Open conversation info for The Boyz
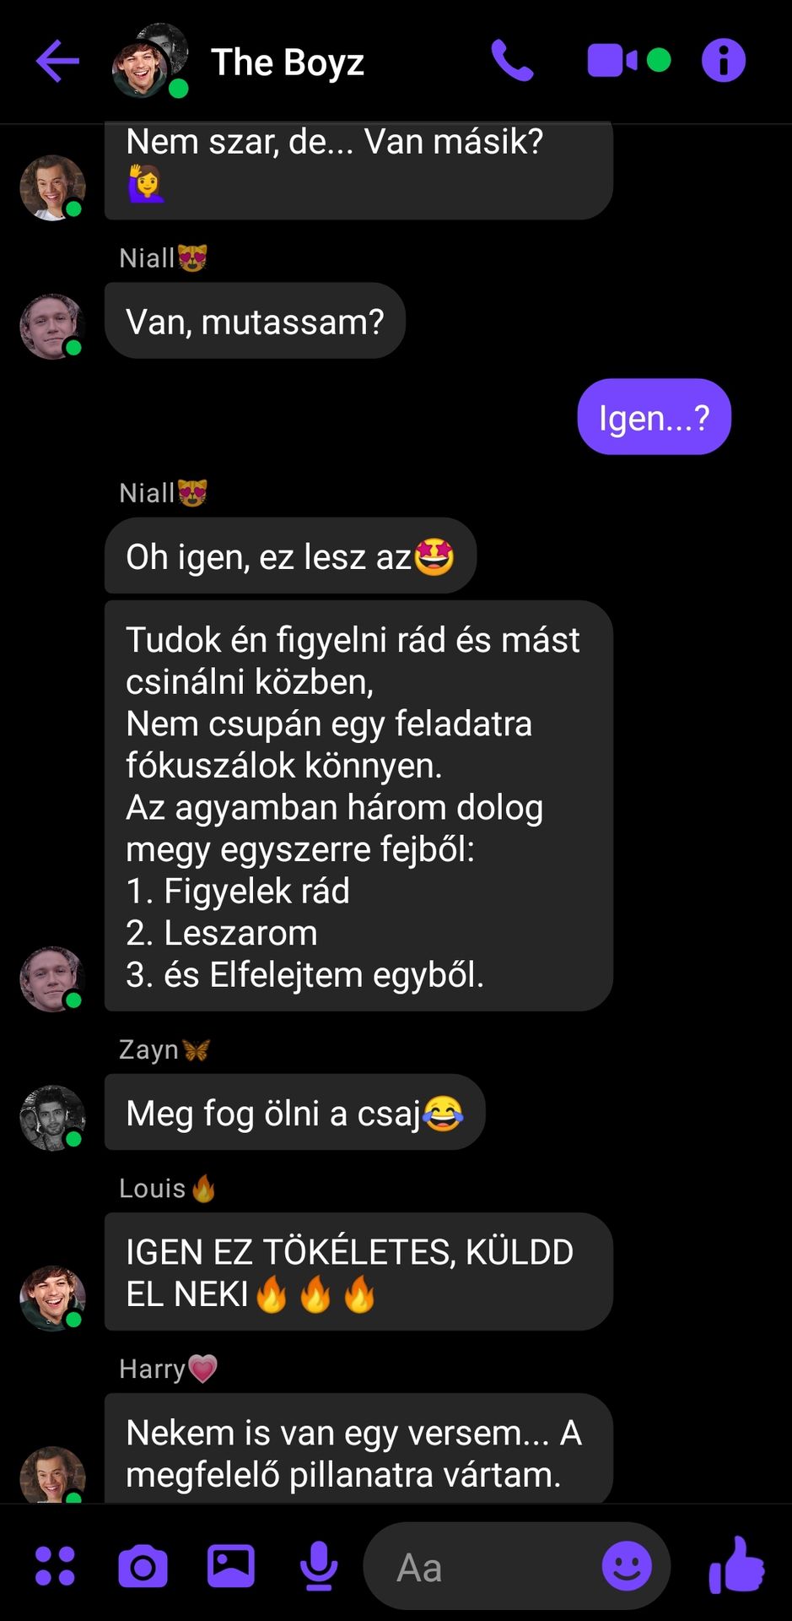792x1621 pixels. tap(724, 61)
